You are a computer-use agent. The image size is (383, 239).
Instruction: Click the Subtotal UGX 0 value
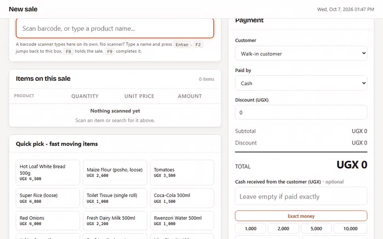(x=359, y=131)
